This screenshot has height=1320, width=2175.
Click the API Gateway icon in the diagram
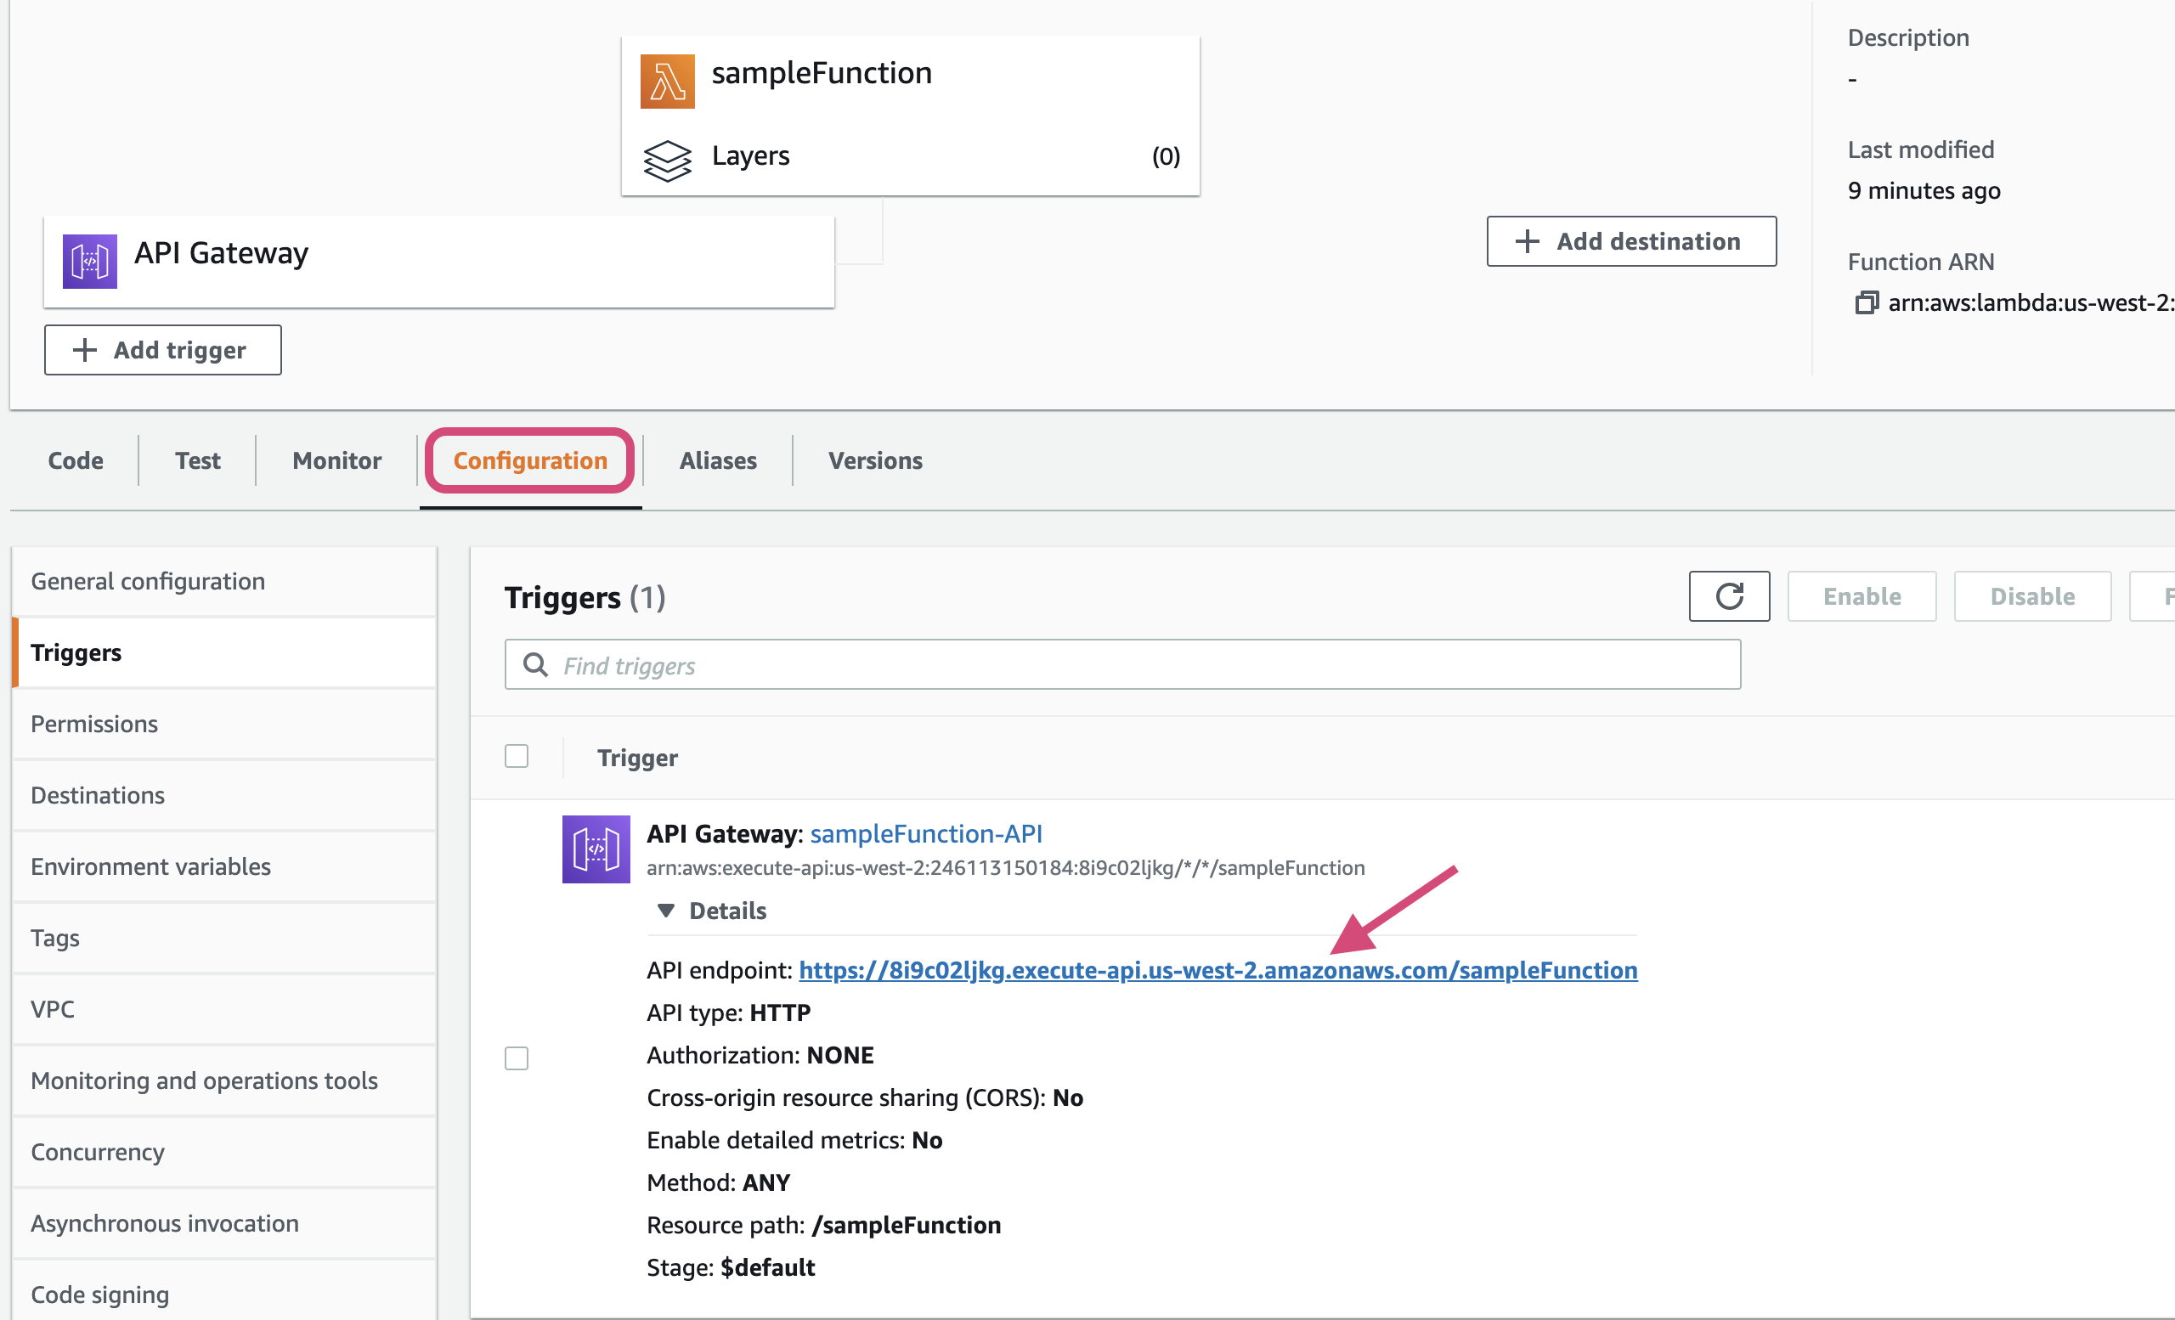[89, 261]
